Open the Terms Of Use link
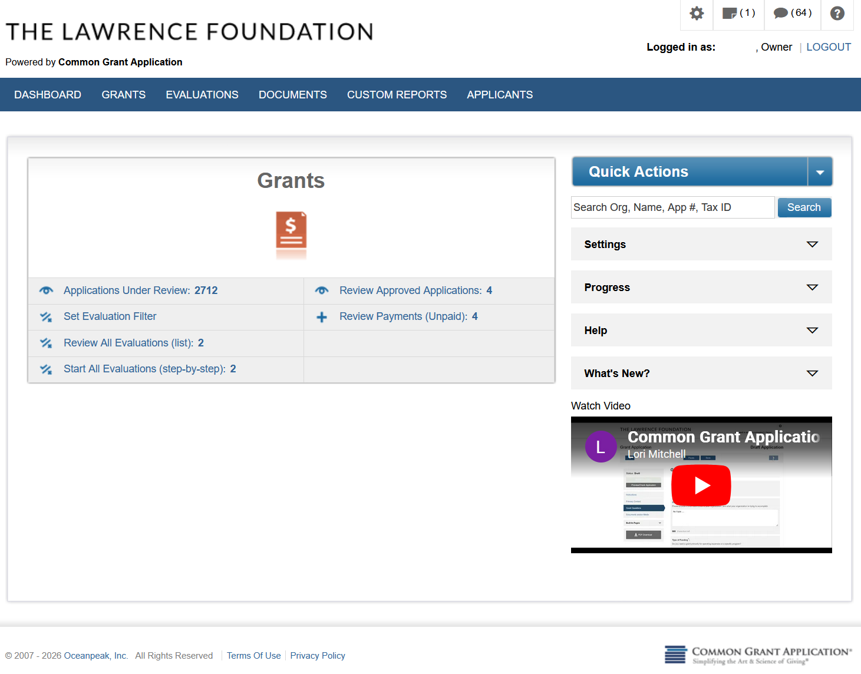Screen dimensions: 861x674 coord(254,656)
